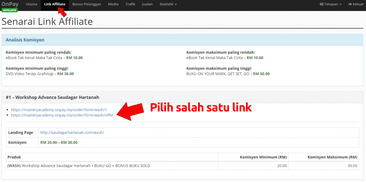
Task: Click the #1 Workshop Advance Saudagar Hartanah heading
Action: (53, 97)
